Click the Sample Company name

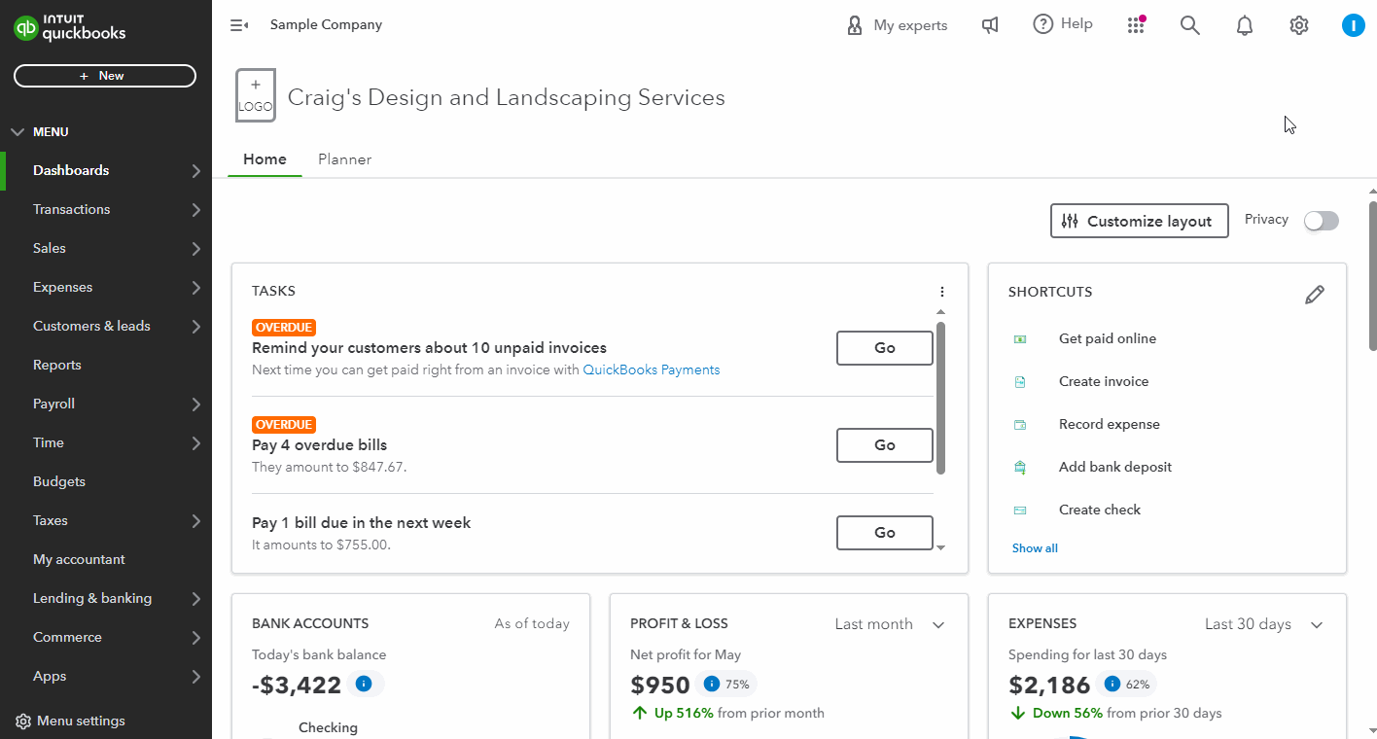pyautogui.click(x=326, y=25)
